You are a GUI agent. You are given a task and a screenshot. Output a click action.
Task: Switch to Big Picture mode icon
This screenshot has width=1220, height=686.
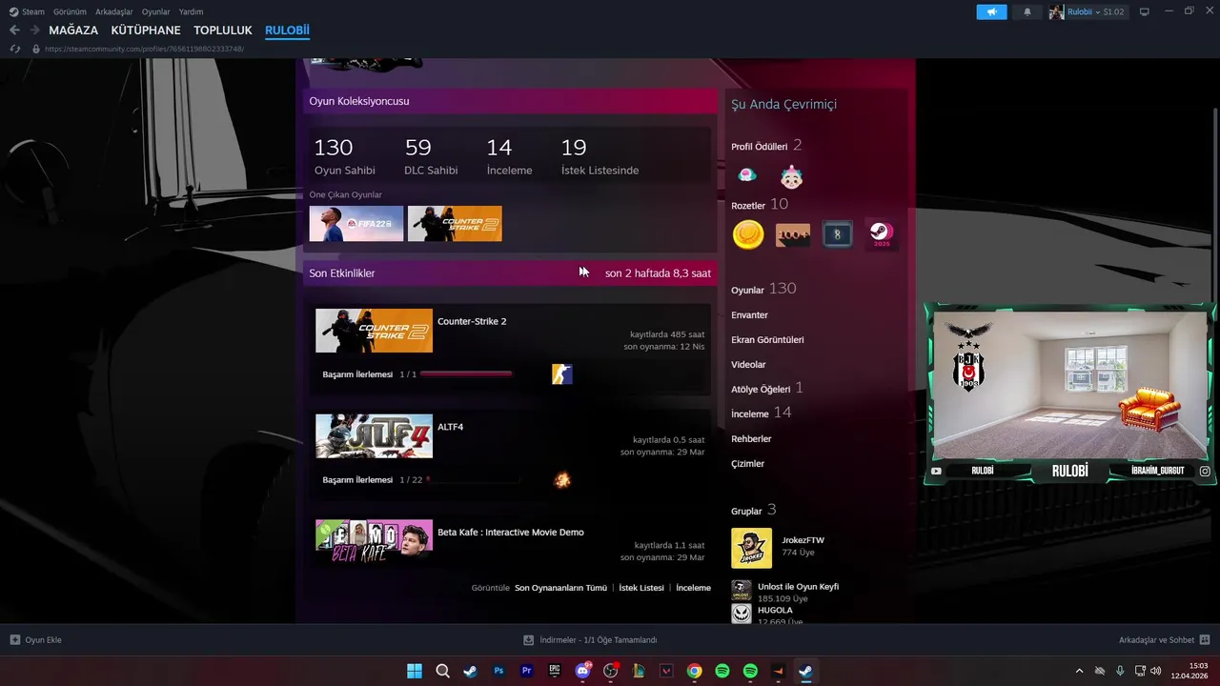click(1145, 11)
